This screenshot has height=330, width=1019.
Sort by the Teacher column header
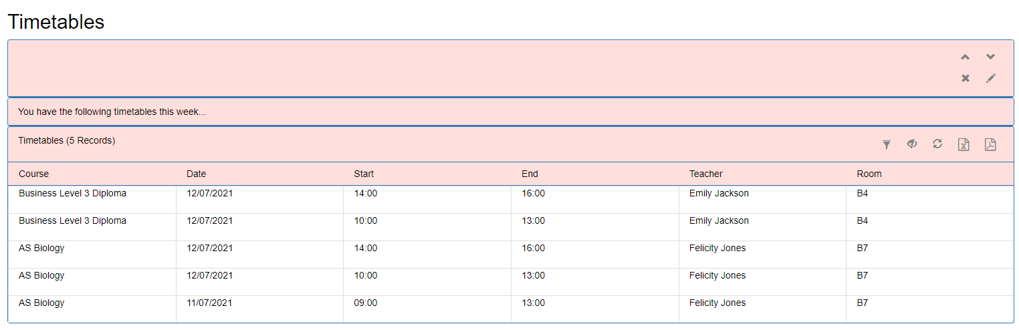pyautogui.click(x=706, y=174)
